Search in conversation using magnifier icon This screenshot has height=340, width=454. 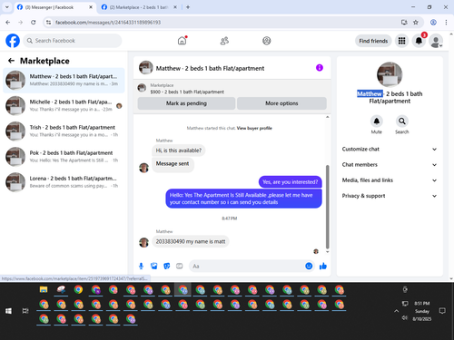coord(402,121)
